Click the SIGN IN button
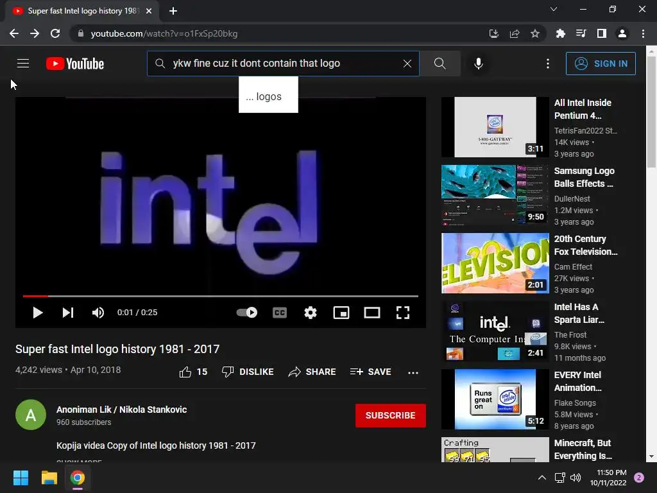This screenshot has width=657, height=493. pyautogui.click(x=601, y=64)
